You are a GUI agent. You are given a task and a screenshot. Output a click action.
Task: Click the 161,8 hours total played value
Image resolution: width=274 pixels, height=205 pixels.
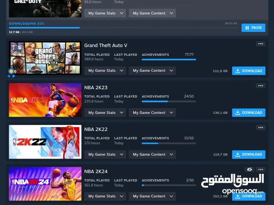click(x=93, y=185)
